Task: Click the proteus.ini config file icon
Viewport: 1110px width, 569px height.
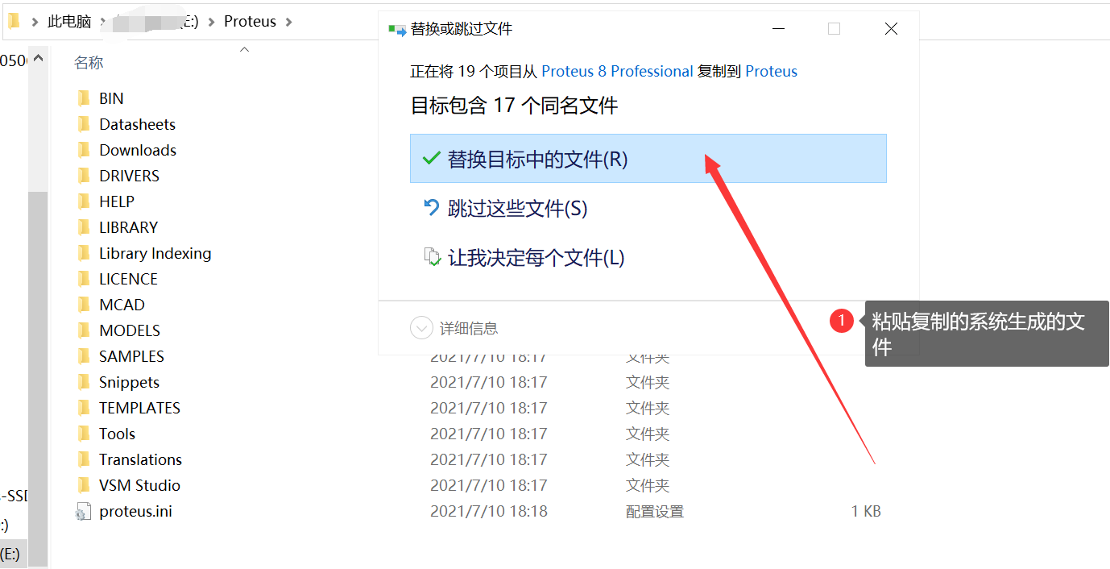Action: [83, 512]
